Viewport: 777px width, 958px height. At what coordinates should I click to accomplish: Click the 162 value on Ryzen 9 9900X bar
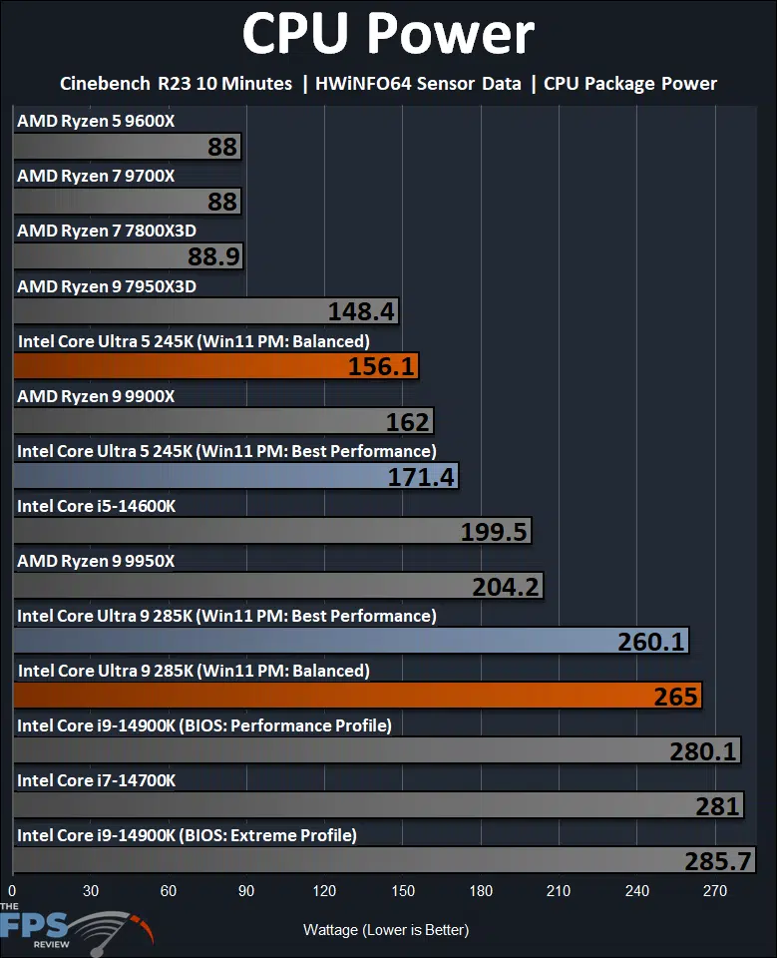coord(407,421)
